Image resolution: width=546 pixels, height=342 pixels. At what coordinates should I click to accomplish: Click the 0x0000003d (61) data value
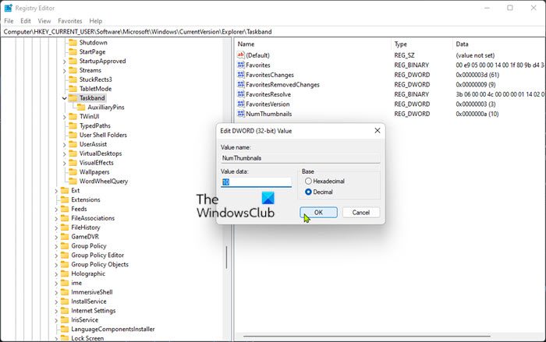pos(477,75)
